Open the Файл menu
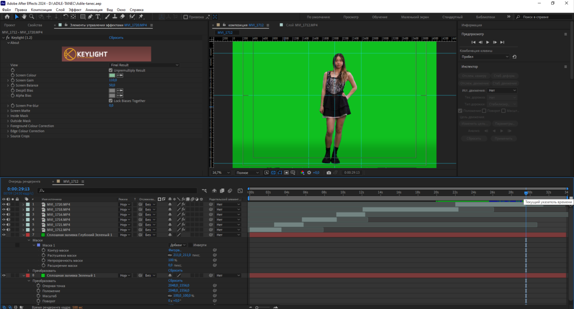This screenshot has width=574, height=309. pos(6,9)
